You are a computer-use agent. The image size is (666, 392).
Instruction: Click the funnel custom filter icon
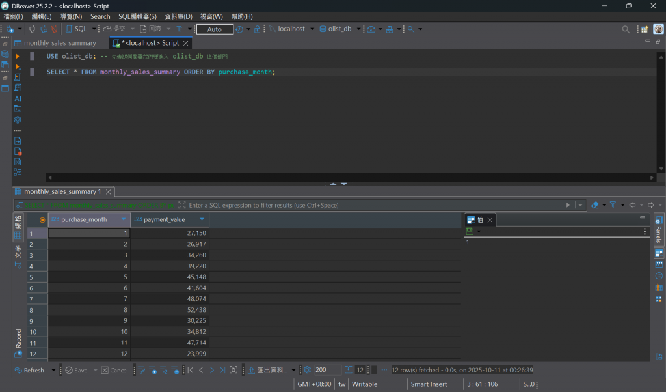(x=613, y=205)
